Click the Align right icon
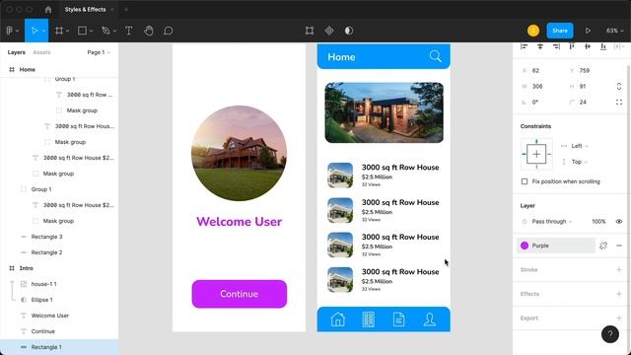This screenshot has height=355, width=631. 556,46
